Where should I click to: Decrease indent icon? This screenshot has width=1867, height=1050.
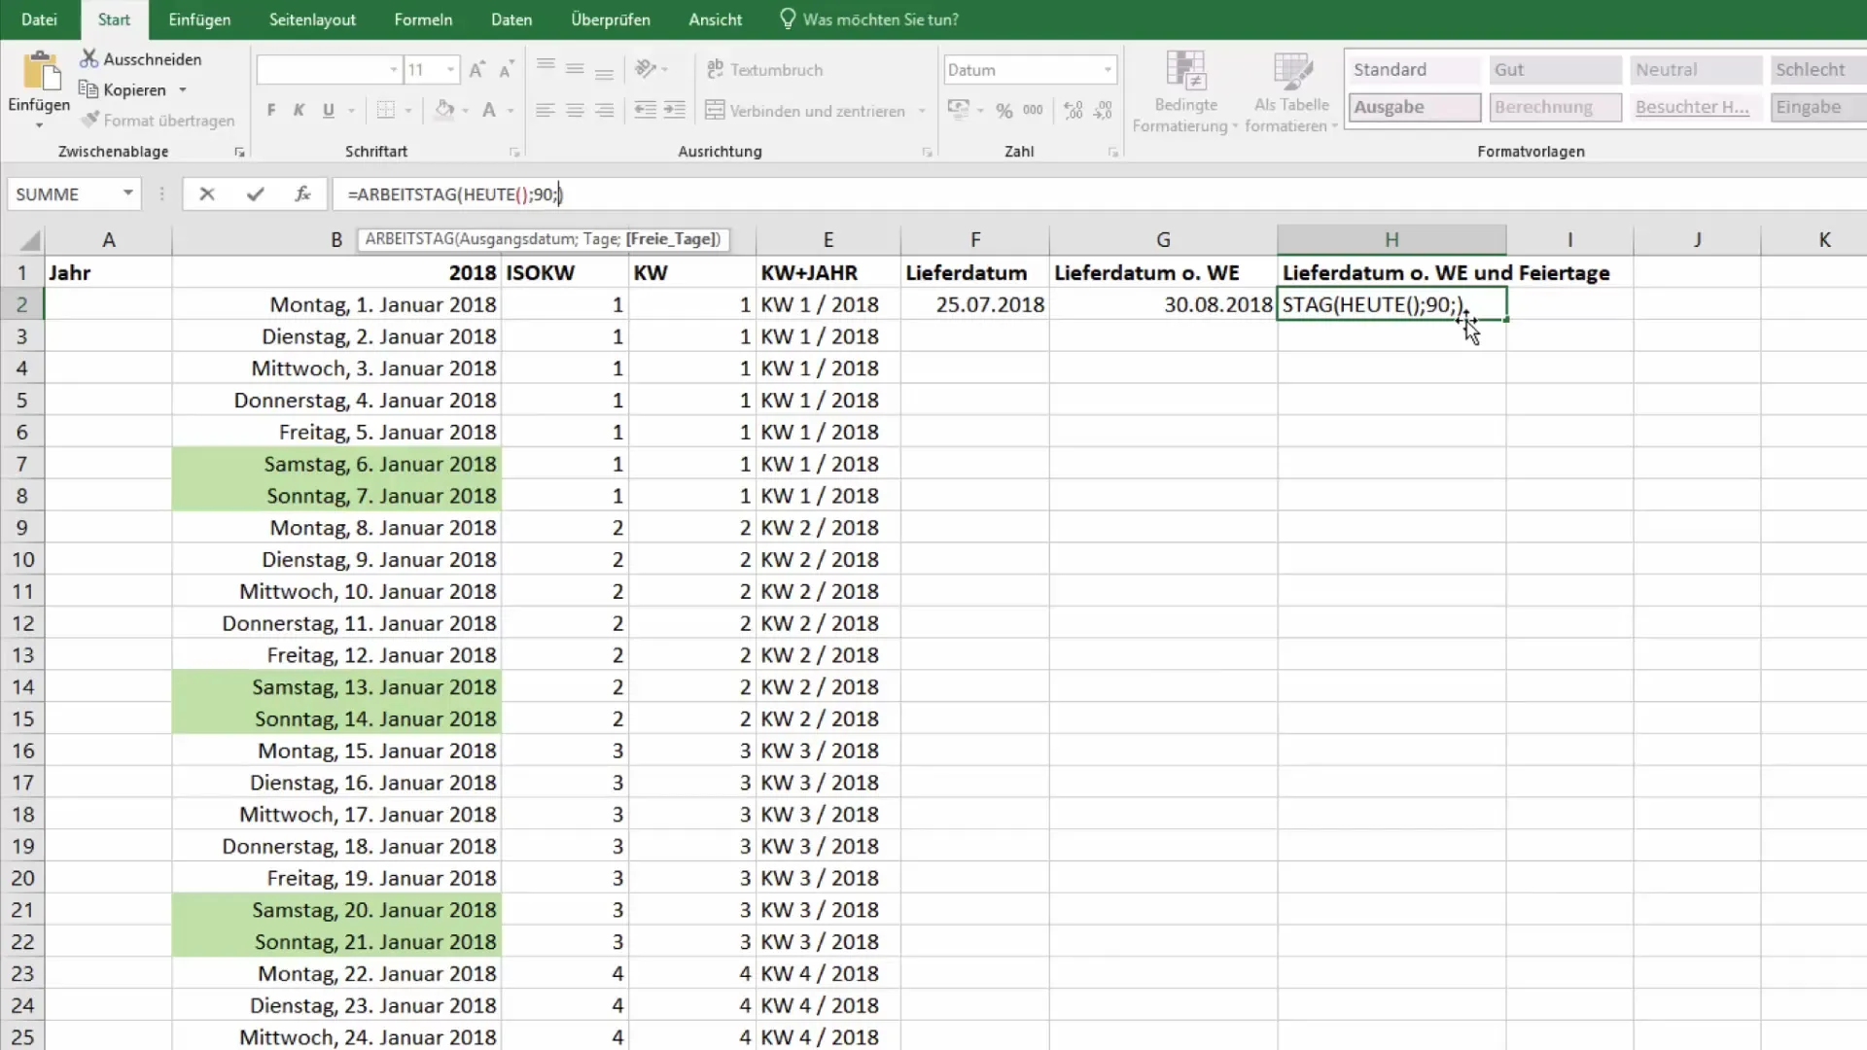click(645, 111)
